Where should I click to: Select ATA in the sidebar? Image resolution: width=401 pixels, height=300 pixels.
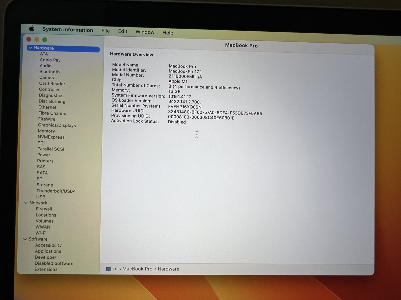point(44,54)
